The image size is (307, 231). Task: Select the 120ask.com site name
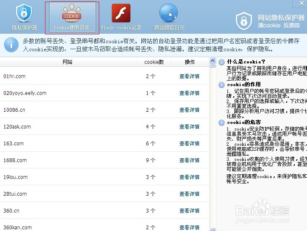[x=17, y=127]
